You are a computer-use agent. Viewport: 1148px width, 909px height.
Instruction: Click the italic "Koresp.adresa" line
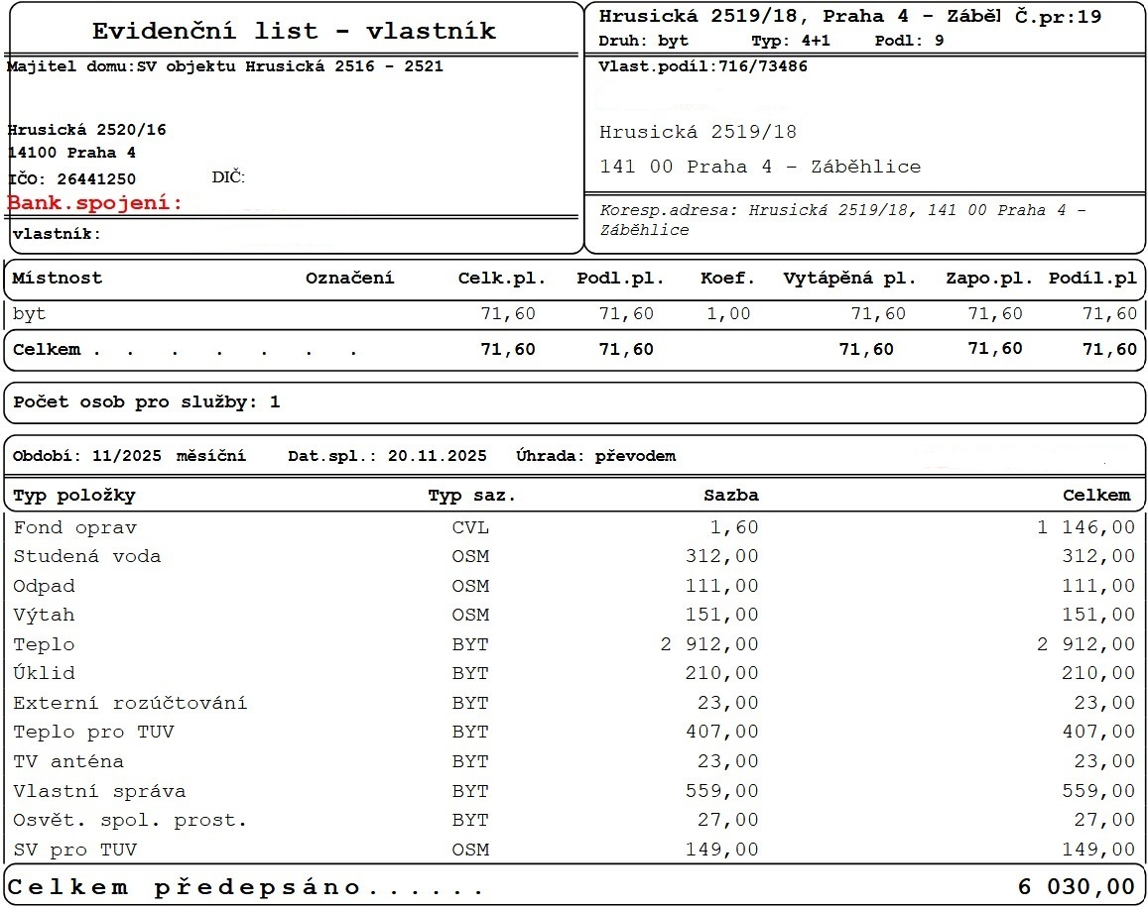pos(842,219)
